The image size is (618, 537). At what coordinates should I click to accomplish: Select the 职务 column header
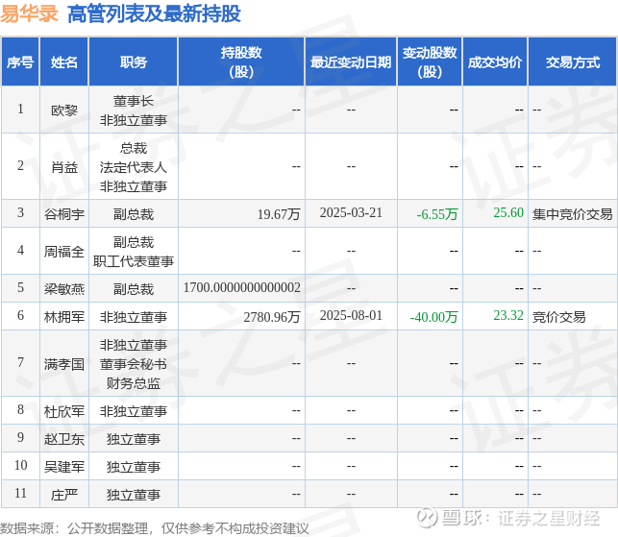pos(134,61)
